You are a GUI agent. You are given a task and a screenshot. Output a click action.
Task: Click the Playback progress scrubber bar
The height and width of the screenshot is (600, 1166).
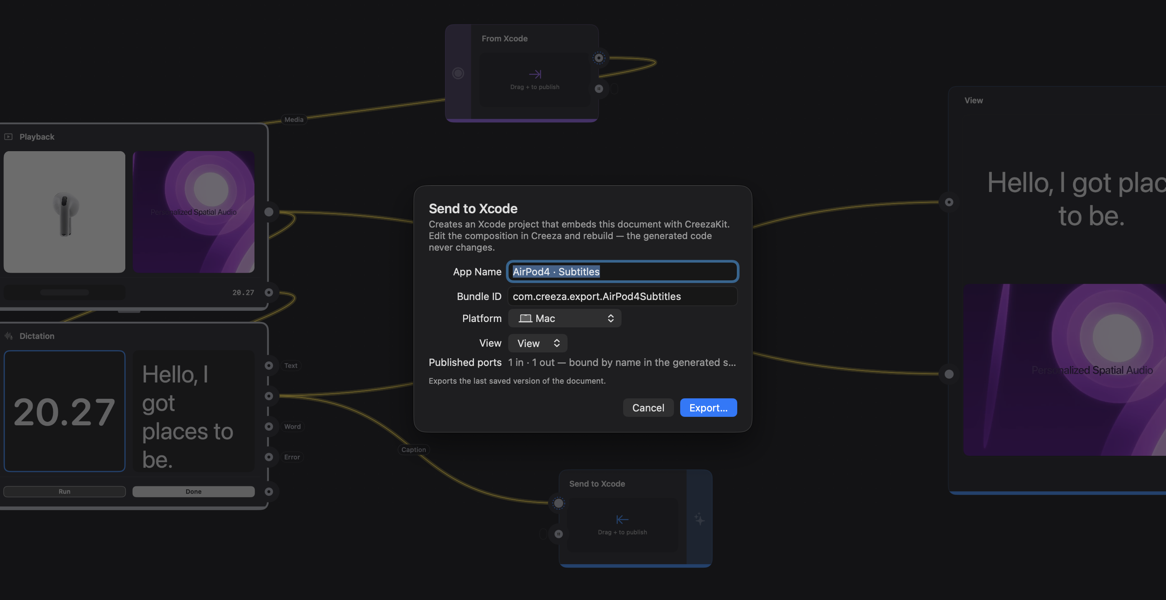tap(64, 293)
